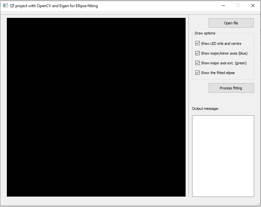Image resolution: width=261 pixels, height=207 pixels.
Task: Click the 'Draw options' group title
Action: point(205,33)
